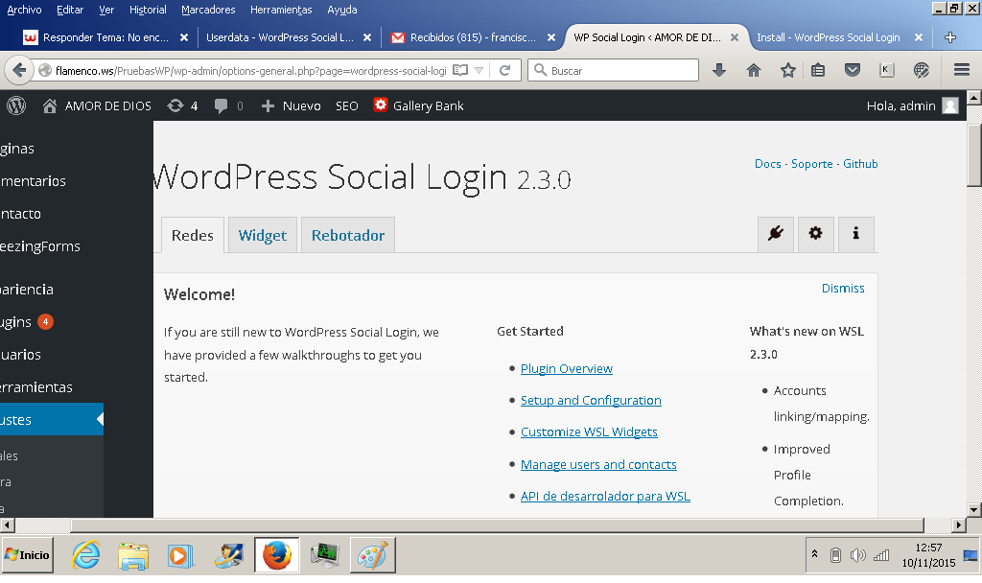The height and width of the screenshot is (583, 982).
Task: Open the Setup and Configuration link
Action: (x=591, y=400)
